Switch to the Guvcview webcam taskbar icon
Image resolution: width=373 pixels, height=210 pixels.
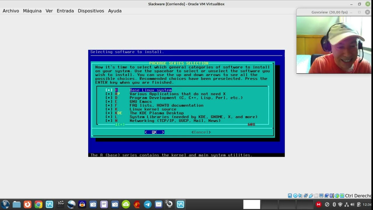[x=169, y=204]
